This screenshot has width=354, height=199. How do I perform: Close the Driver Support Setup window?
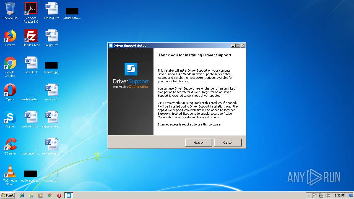tap(243, 46)
